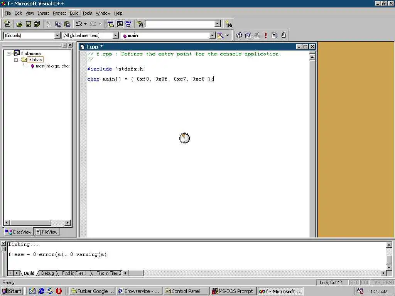Click the Copy toolbar icon
This screenshot has width=395, height=296.
tap(58, 24)
